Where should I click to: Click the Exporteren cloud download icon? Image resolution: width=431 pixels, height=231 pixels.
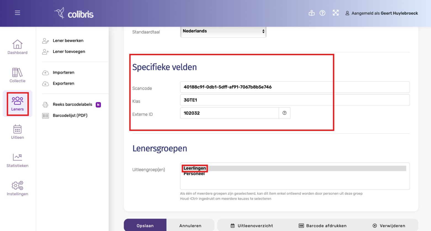tap(46, 83)
